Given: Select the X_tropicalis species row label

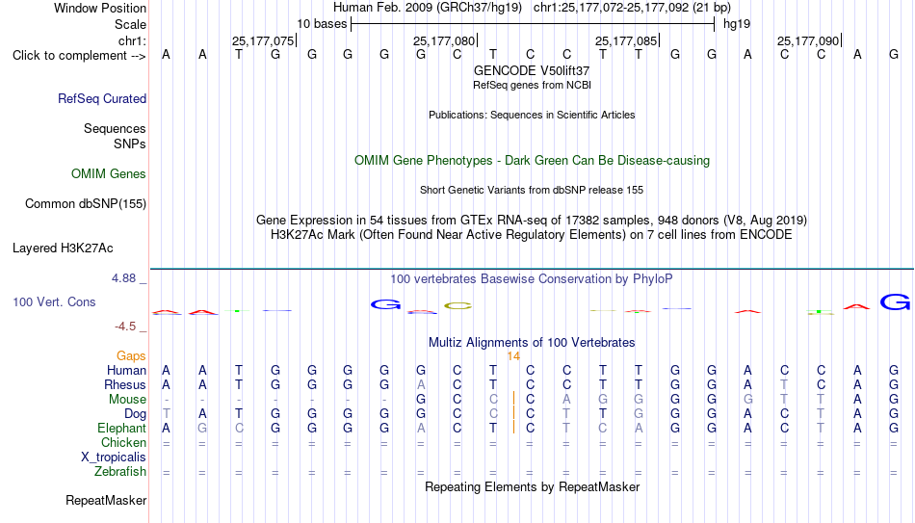Looking at the screenshot, I should (114, 458).
